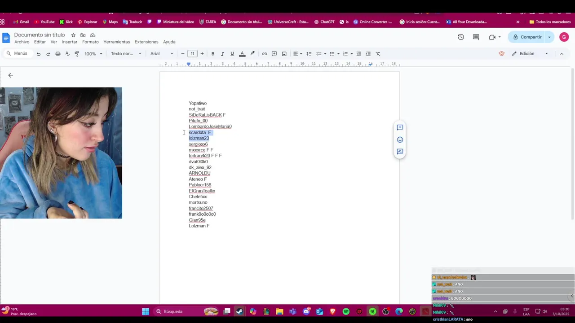The image size is (575, 323).
Task: Open the YouTube bookmark
Action: 44,22
